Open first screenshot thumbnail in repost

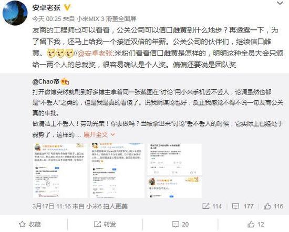coord(60,171)
